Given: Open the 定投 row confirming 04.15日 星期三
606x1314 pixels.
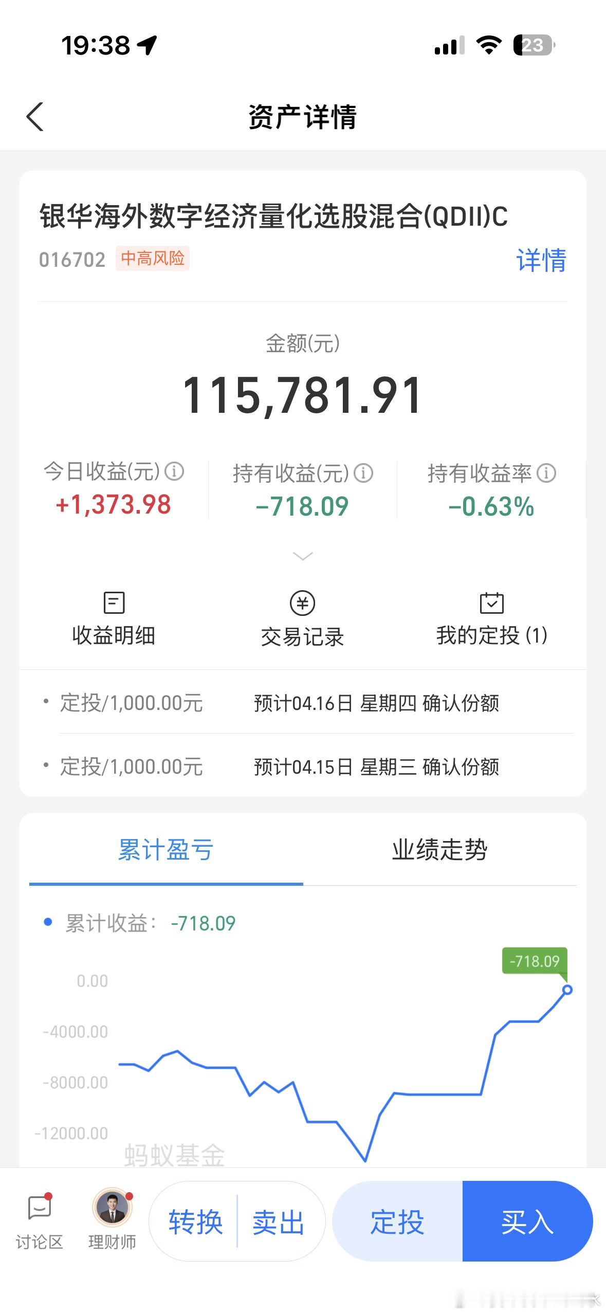Looking at the screenshot, I should (303, 767).
